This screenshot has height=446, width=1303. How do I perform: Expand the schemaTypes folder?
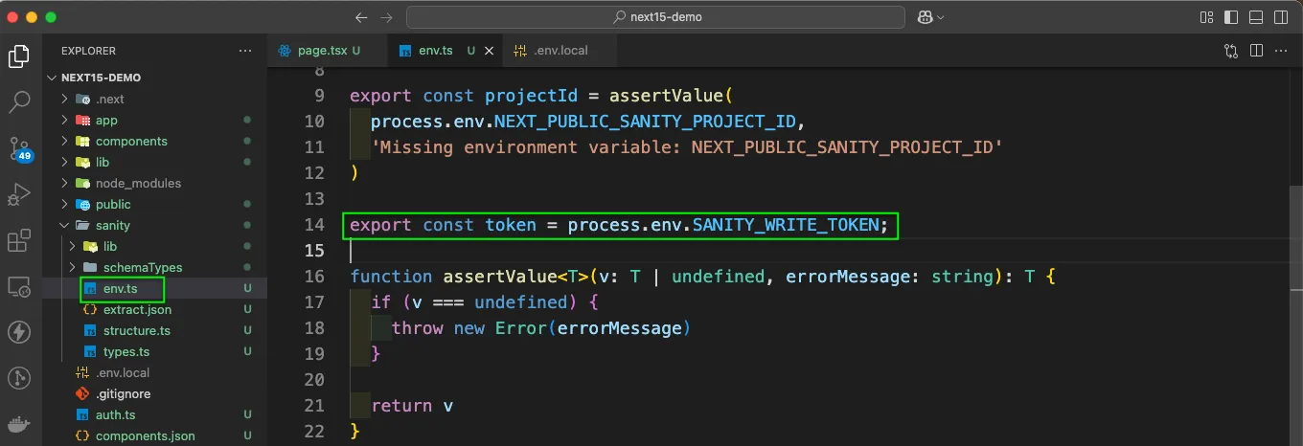[73, 267]
